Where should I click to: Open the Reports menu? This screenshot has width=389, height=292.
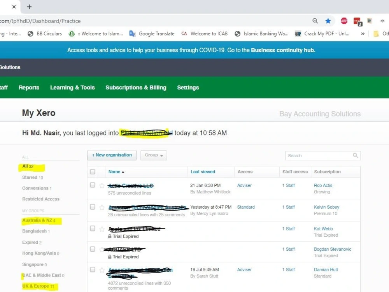pyautogui.click(x=29, y=87)
